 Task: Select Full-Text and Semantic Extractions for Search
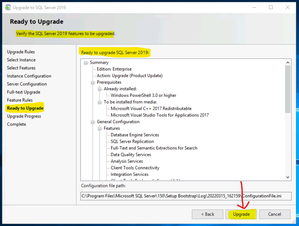coord(154,148)
